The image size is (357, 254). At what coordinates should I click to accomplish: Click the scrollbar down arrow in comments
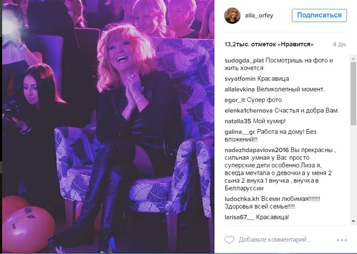[x=354, y=221]
